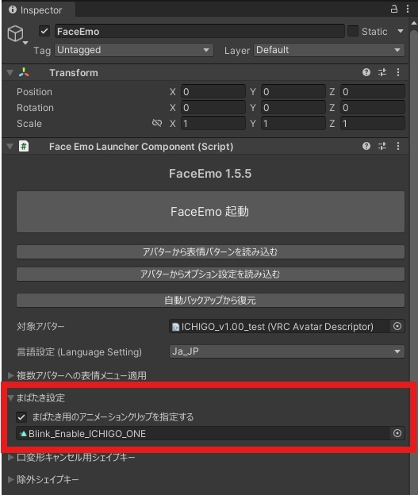Expand 複数アバターへの表情メニュー適用 section
Image resolution: width=418 pixels, height=495 pixels.
pos(10,375)
